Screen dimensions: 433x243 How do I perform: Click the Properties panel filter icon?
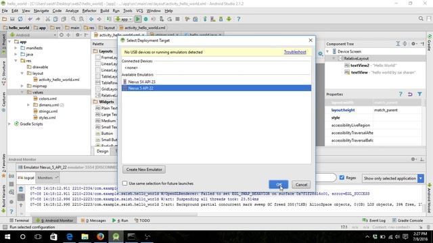point(419,94)
